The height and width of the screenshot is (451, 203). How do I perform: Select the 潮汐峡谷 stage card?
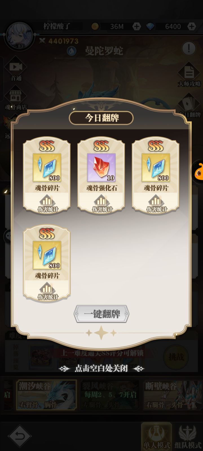coord(47,395)
